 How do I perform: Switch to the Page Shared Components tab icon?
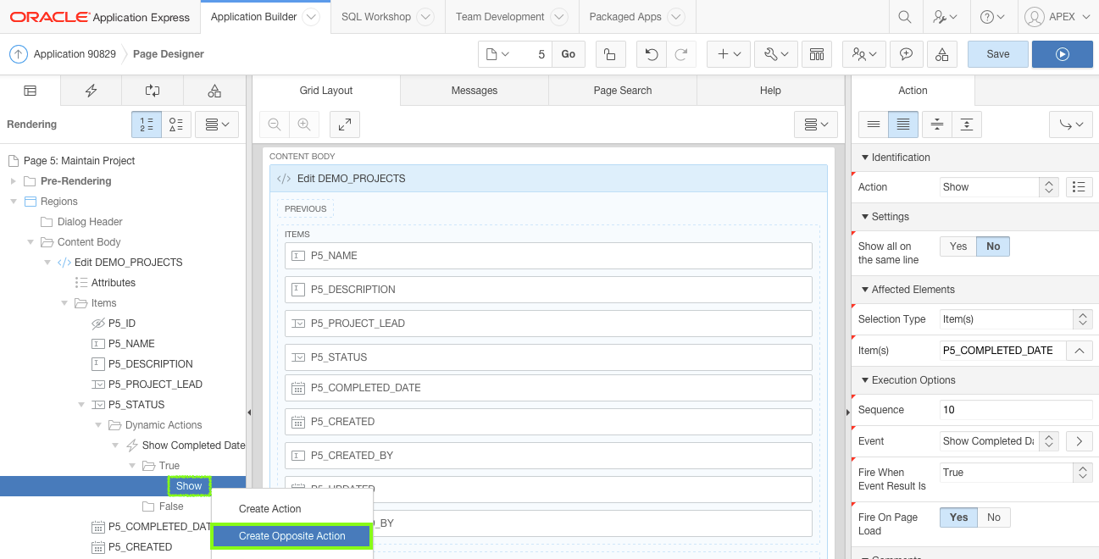click(214, 91)
